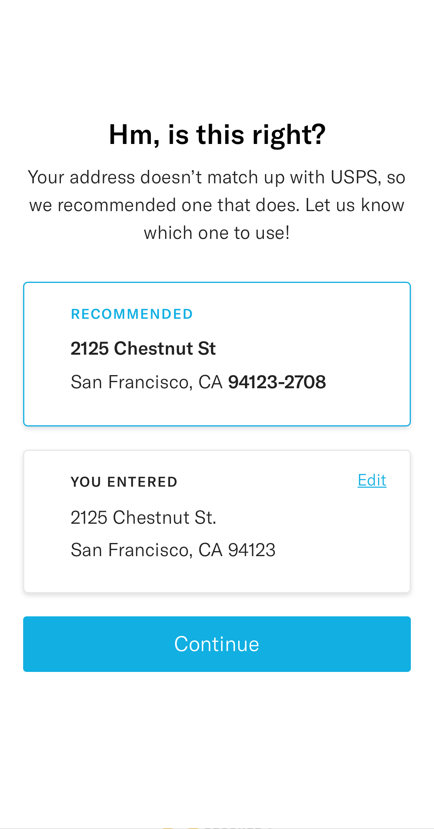Image resolution: width=434 pixels, height=829 pixels.
Task: Click inside the blue-bordered recommended box
Action: pyautogui.click(x=217, y=354)
